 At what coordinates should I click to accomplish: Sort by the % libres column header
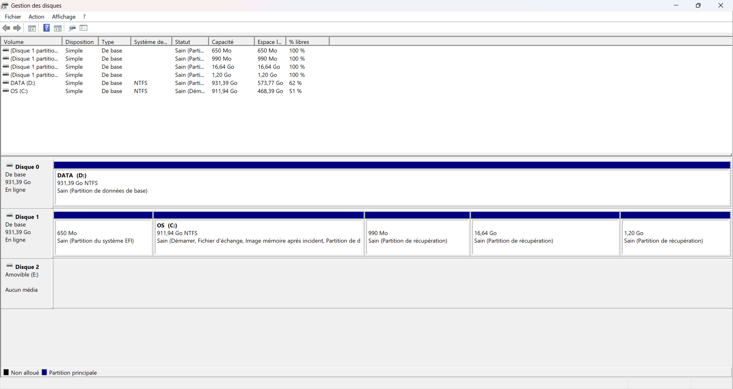(307, 42)
